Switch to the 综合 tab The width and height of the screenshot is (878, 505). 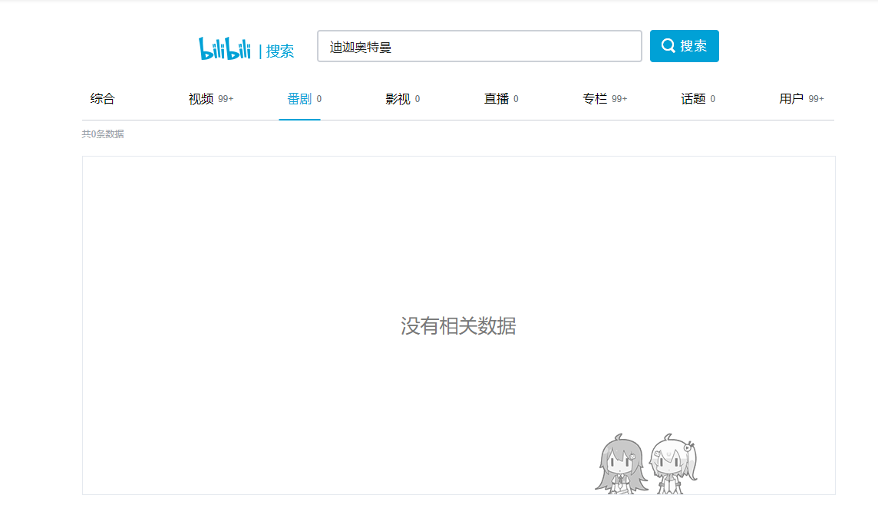[x=103, y=98]
